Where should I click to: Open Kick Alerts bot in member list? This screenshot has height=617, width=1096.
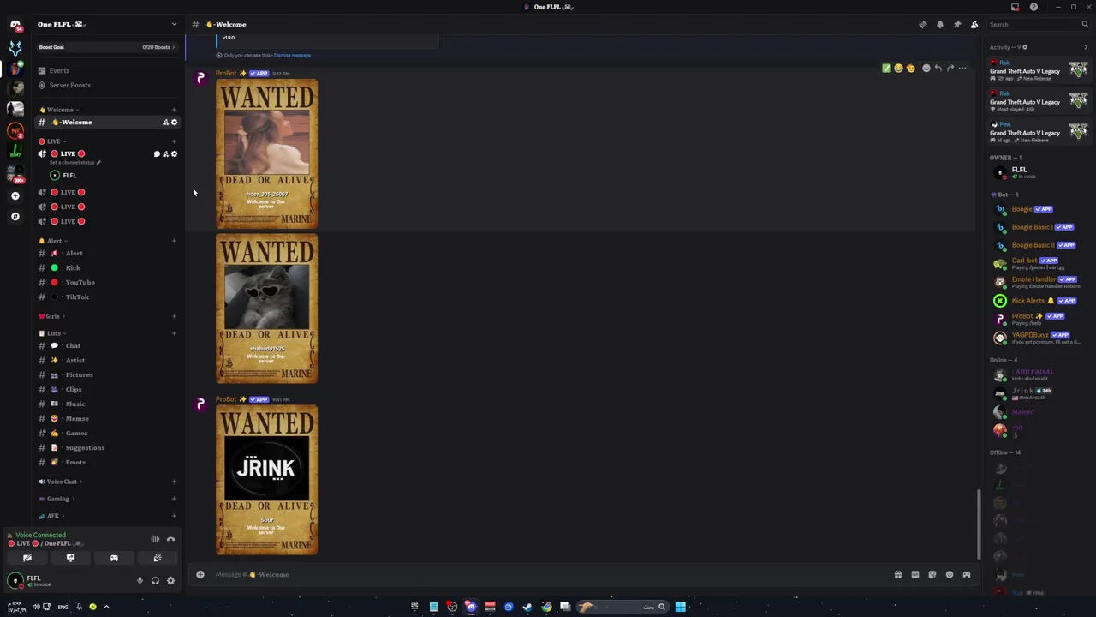[1039, 301]
